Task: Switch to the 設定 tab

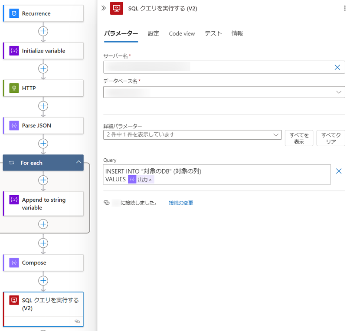Action: [154, 34]
